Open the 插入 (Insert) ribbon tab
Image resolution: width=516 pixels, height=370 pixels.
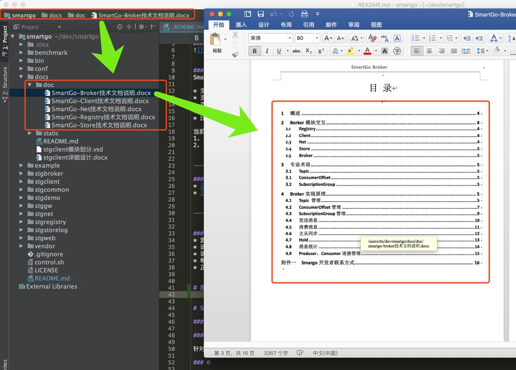point(241,25)
